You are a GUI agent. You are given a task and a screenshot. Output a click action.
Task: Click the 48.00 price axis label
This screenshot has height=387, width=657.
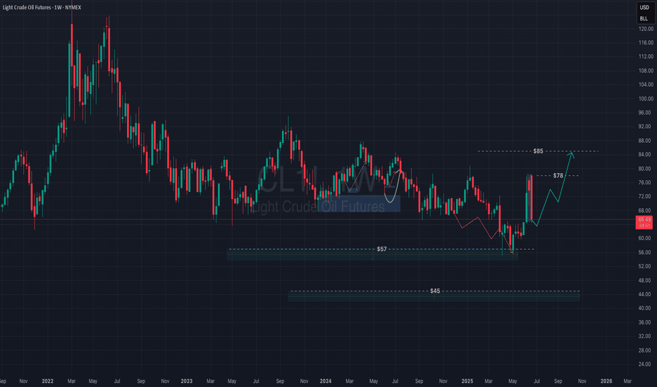pos(646,280)
